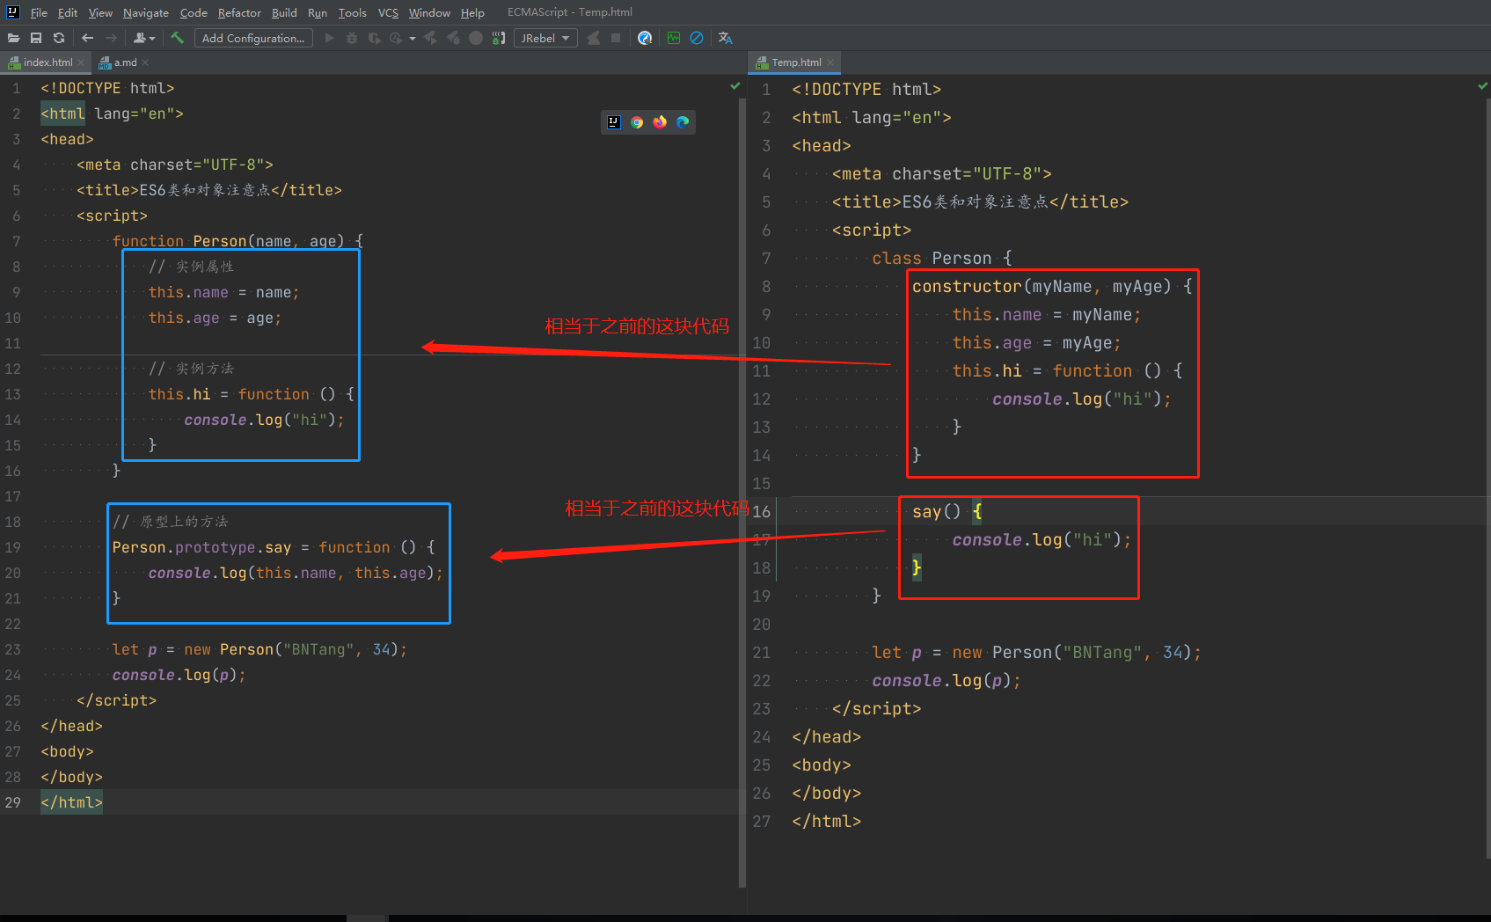Image resolution: width=1491 pixels, height=922 pixels.
Task: Click green inspection checkmark in left editor
Action: [735, 86]
